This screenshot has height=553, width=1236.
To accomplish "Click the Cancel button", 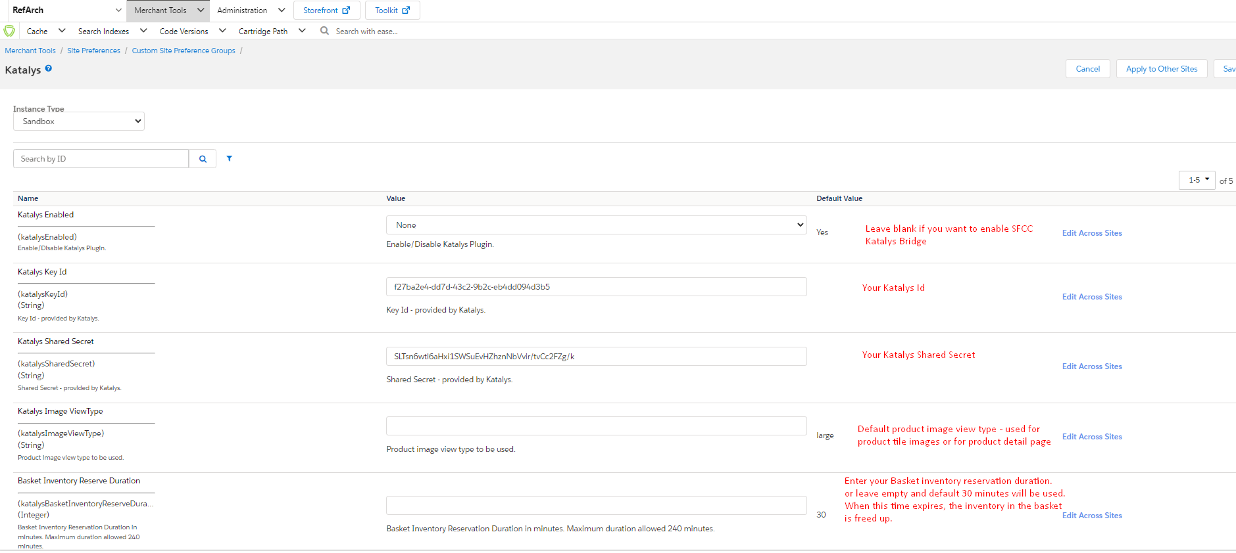I will point(1087,69).
